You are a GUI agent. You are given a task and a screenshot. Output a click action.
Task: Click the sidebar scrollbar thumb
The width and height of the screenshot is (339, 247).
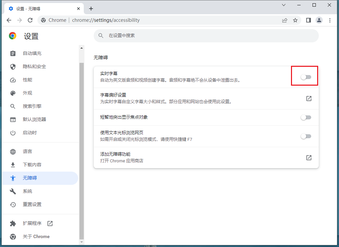click(81, 151)
